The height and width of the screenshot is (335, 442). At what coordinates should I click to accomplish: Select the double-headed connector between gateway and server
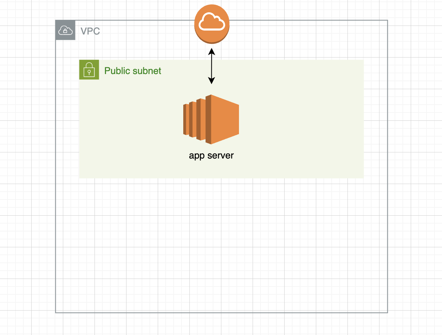(212, 66)
